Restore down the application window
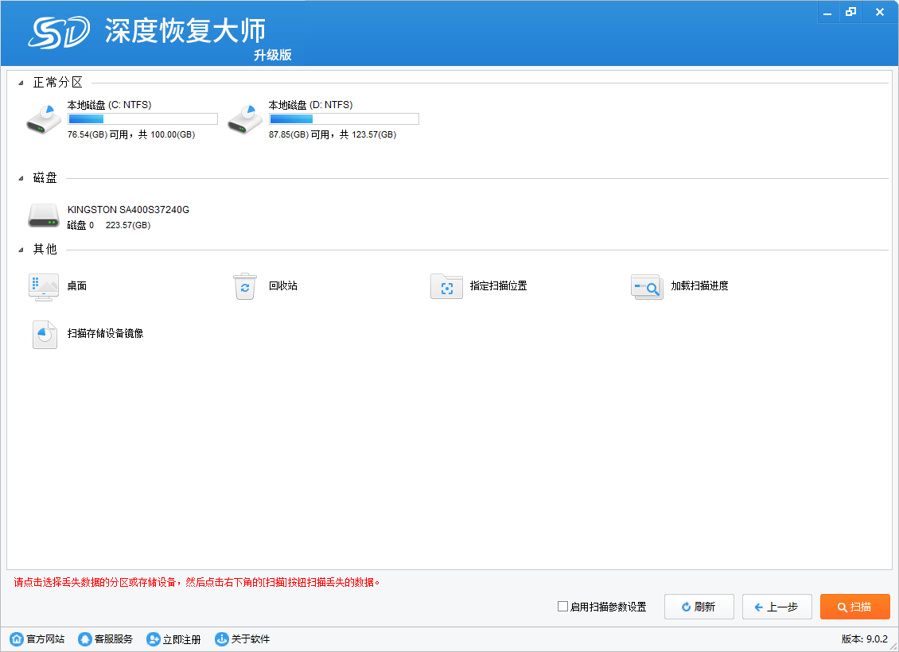899x652 pixels. pyautogui.click(x=850, y=12)
